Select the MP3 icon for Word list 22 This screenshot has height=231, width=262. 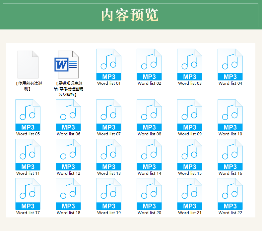[230, 194]
